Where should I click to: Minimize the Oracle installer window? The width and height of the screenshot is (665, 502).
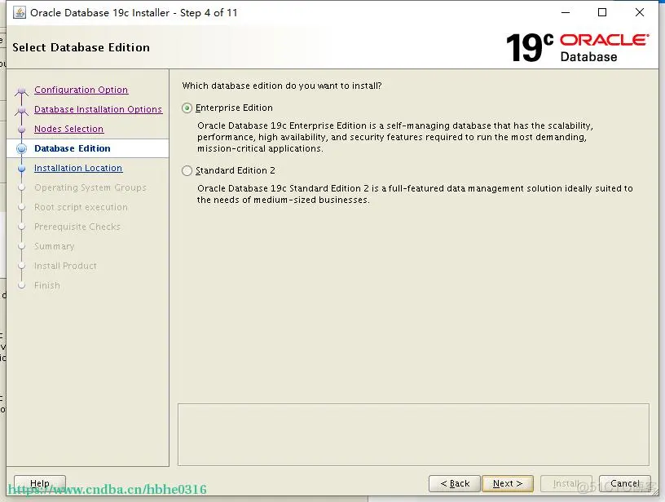pyautogui.click(x=566, y=13)
